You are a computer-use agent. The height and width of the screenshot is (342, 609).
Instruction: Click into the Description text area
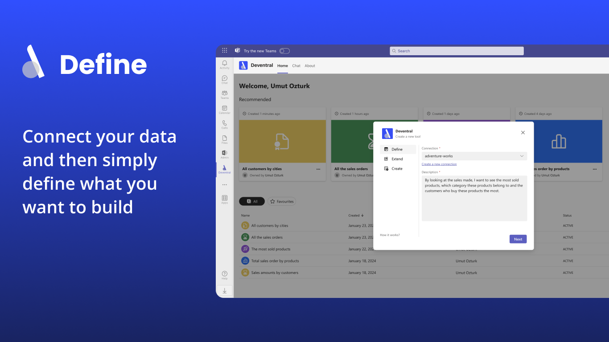[x=474, y=198]
